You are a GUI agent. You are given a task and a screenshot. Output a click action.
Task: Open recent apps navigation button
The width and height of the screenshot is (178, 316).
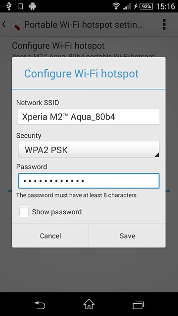coord(138,305)
